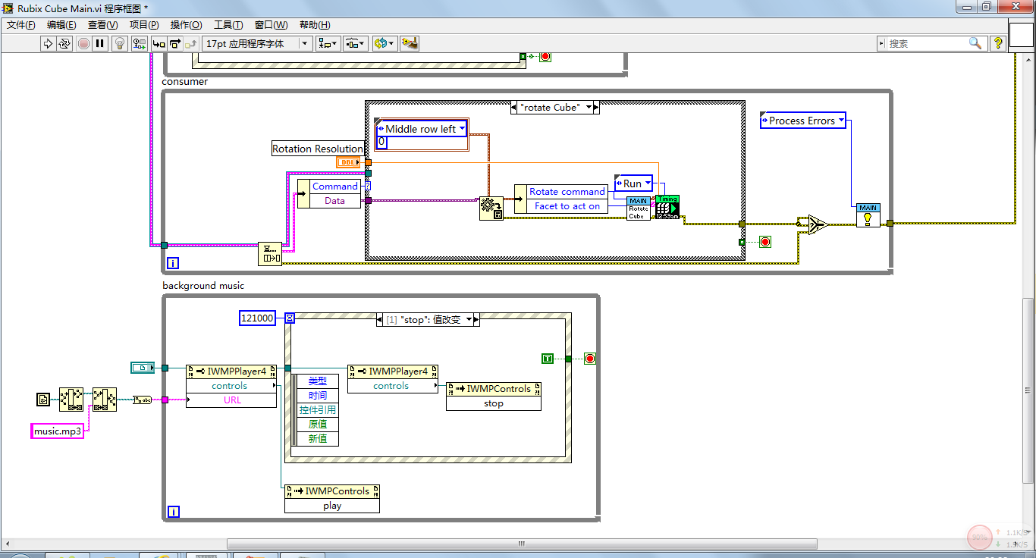Select the Rotate command unbundle element
Image resolution: width=1036 pixels, height=558 pixels.
(x=567, y=191)
